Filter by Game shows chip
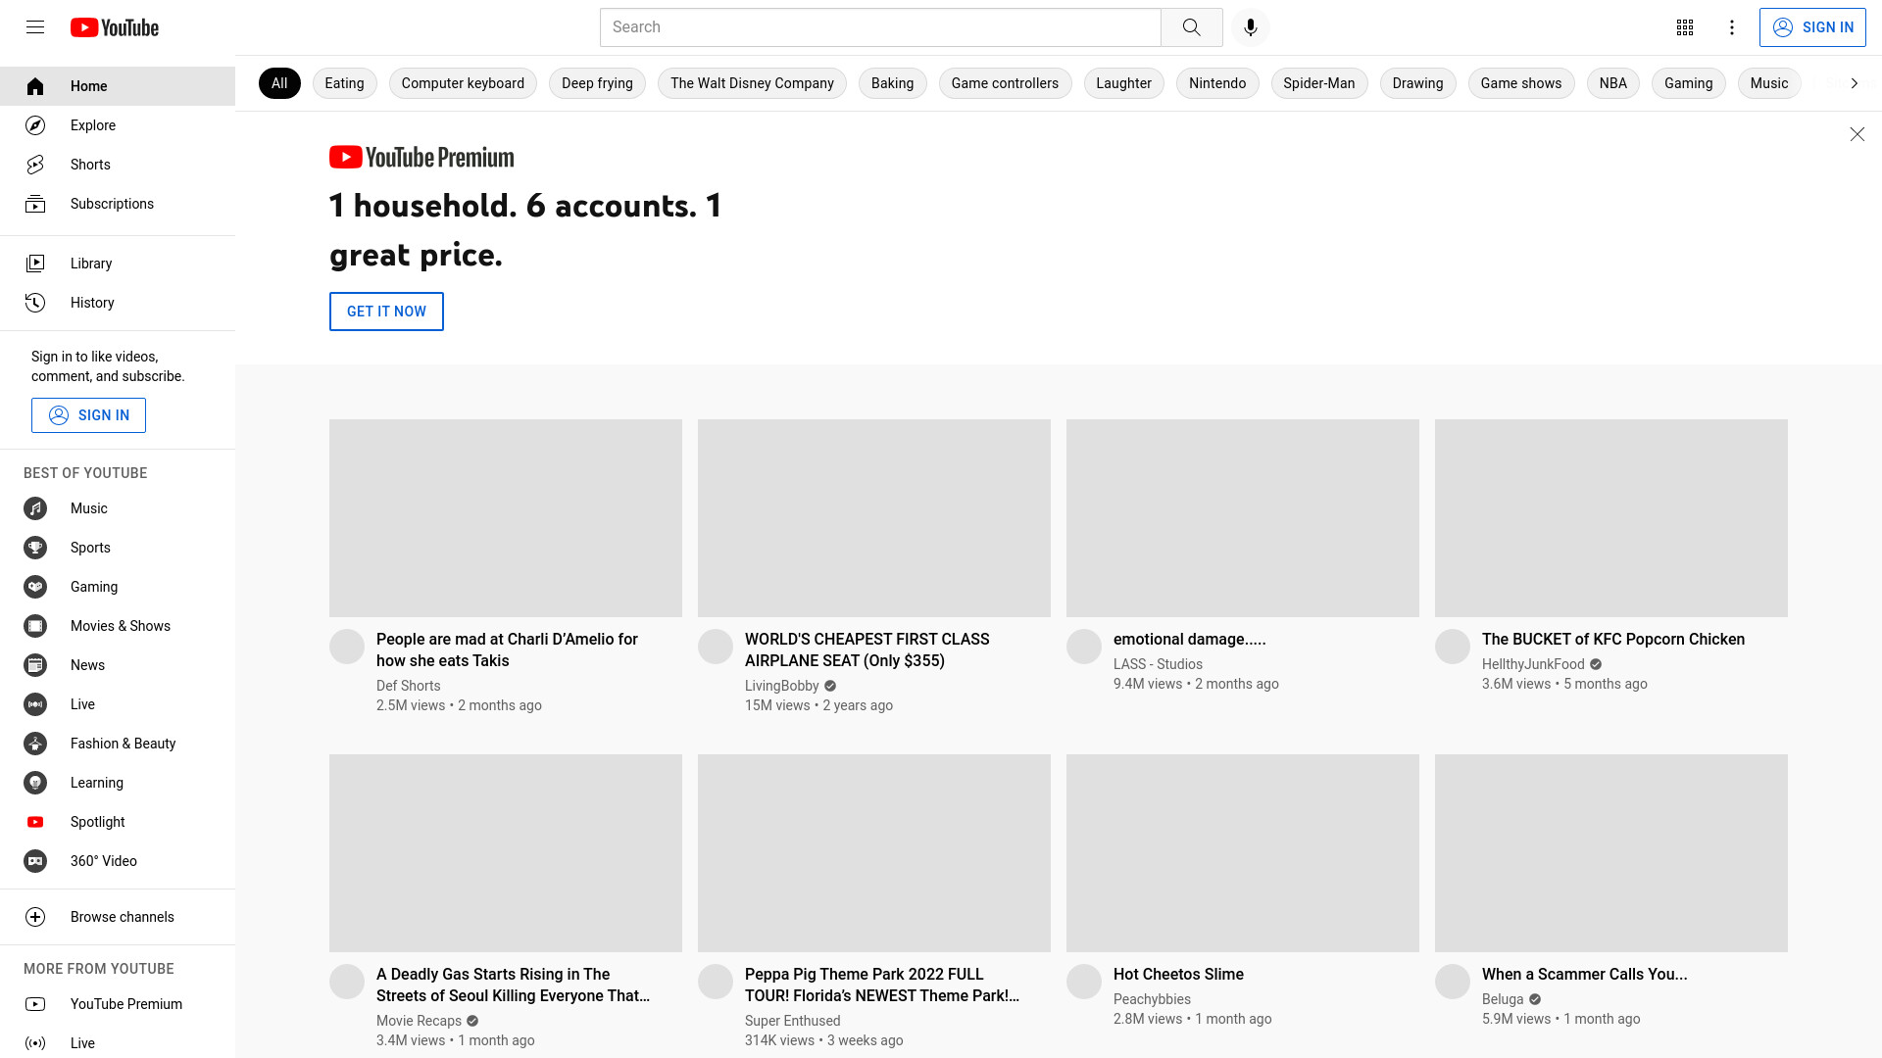1882x1058 pixels. click(x=1521, y=83)
